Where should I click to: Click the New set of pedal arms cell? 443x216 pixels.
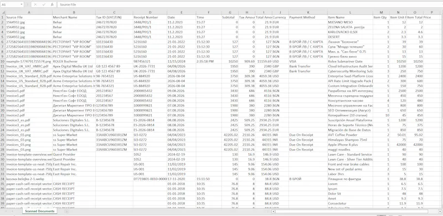pos(350,169)
